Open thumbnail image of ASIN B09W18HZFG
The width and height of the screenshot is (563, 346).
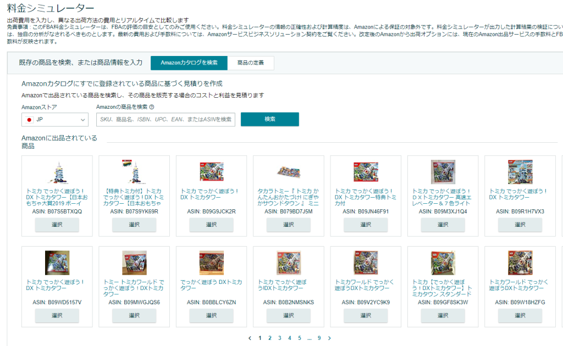click(520, 263)
